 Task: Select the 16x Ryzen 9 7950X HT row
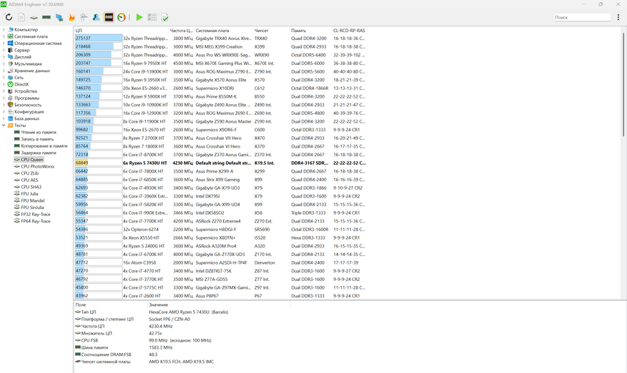[220, 63]
